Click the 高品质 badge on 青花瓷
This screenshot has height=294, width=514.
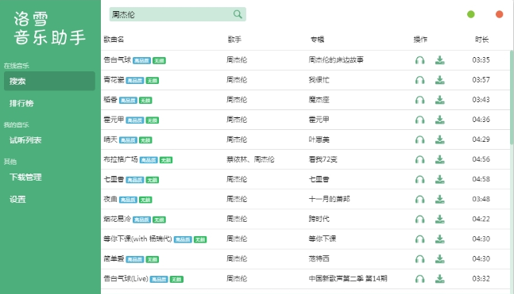click(x=135, y=81)
